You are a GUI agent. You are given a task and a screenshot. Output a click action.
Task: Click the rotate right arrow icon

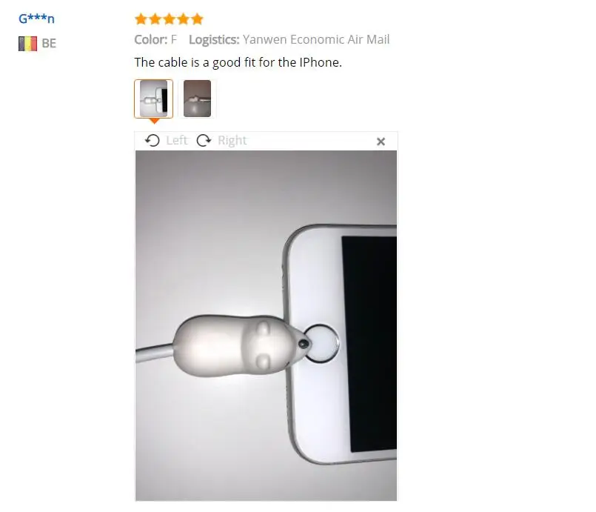(x=204, y=140)
